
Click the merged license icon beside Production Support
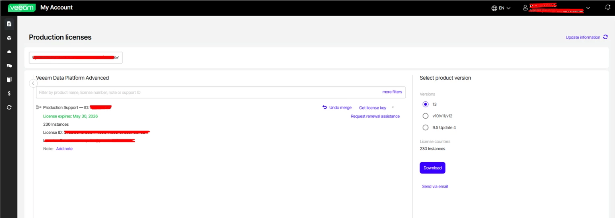(39, 107)
